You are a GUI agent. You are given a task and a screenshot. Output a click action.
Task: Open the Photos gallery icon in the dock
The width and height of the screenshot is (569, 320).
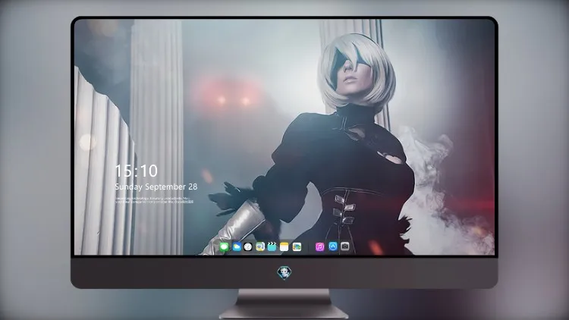click(297, 247)
